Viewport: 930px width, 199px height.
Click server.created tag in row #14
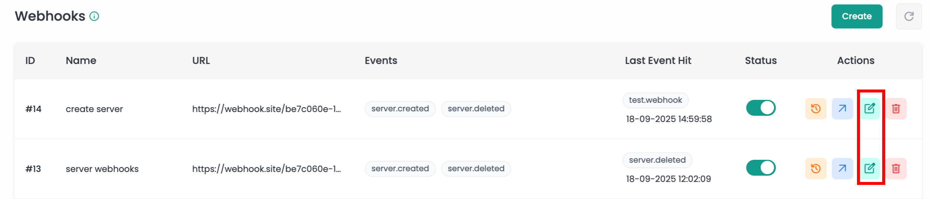(x=400, y=109)
